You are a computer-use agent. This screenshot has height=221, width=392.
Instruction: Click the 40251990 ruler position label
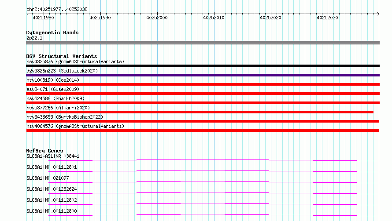click(x=100, y=18)
